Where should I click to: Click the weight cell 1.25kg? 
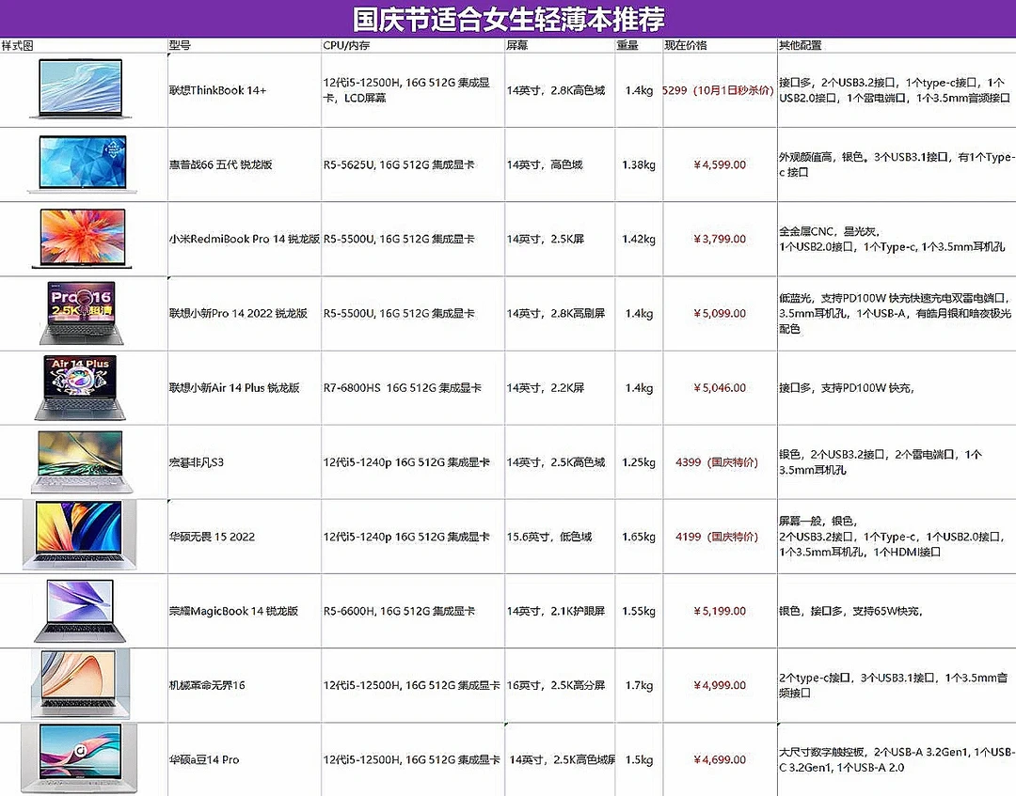pyautogui.click(x=639, y=462)
